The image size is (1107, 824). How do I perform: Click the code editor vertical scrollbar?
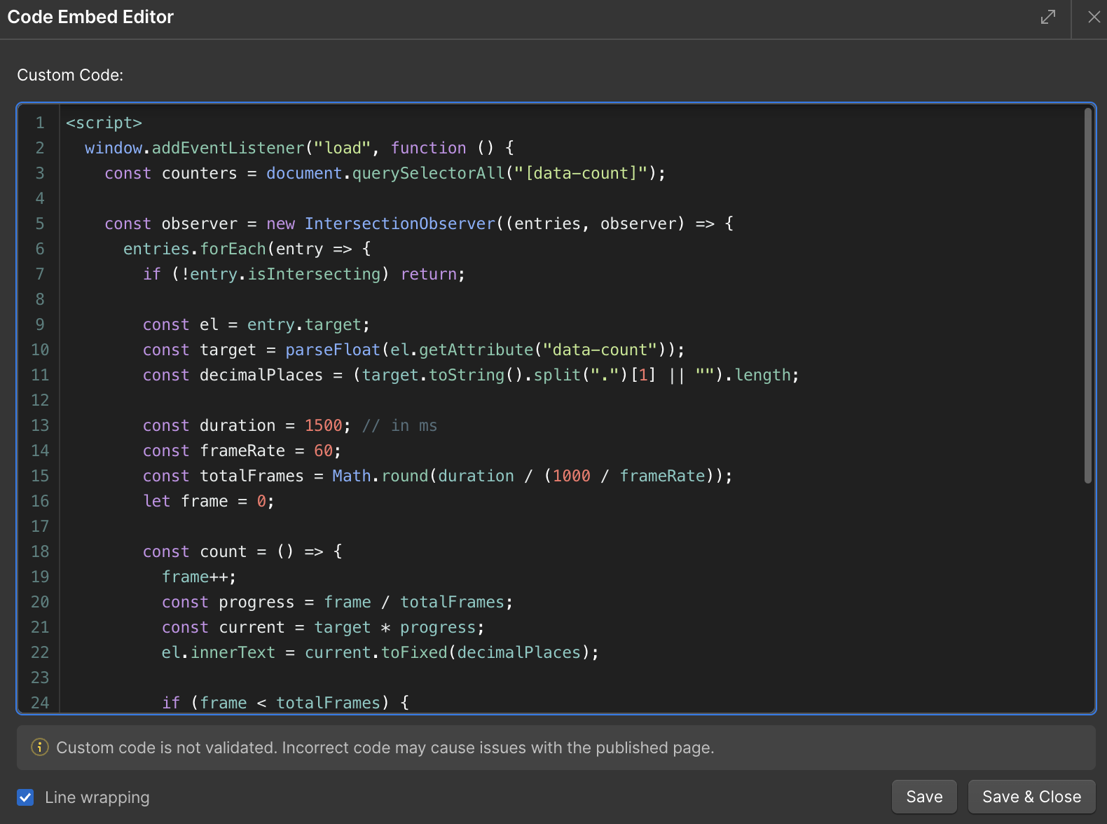[x=1088, y=296]
